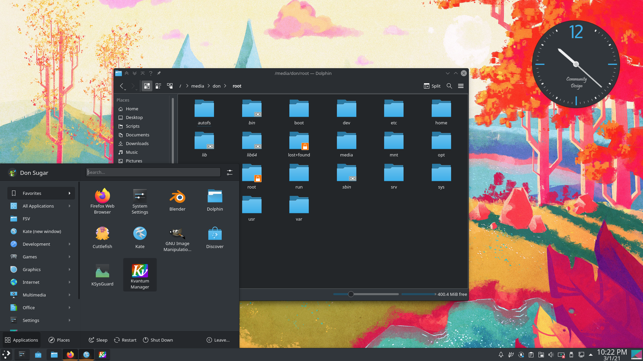Open volume control in system tray
Image resolution: width=643 pixels, height=361 pixels.
pos(551,355)
